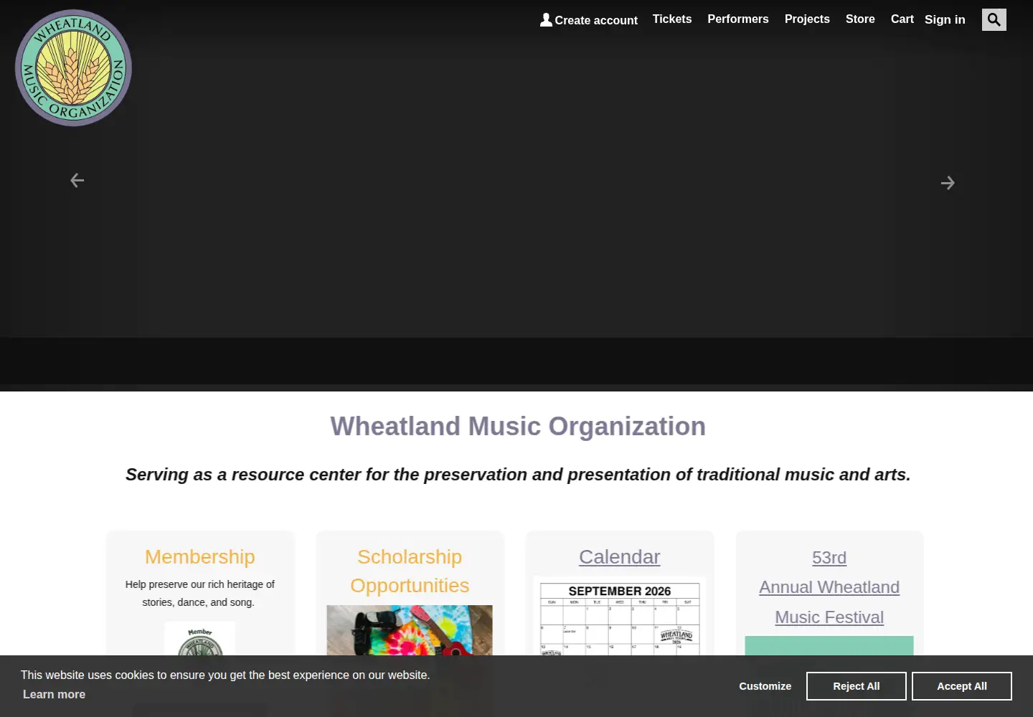Click the Customize cookies button

point(765,686)
